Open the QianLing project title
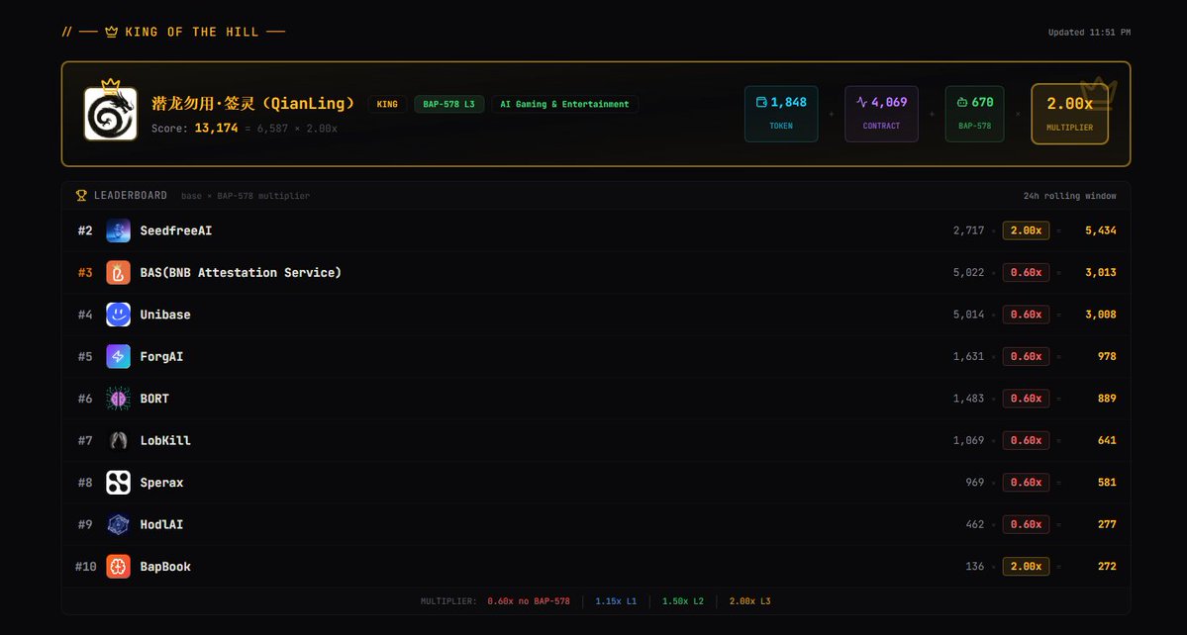This screenshot has width=1187, height=635. coord(252,104)
